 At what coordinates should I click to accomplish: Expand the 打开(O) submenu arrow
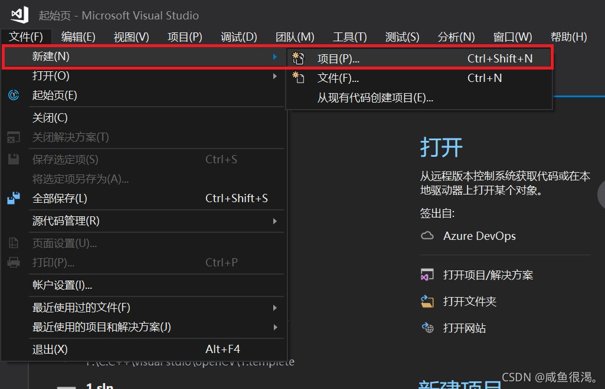(x=274, y=76)
